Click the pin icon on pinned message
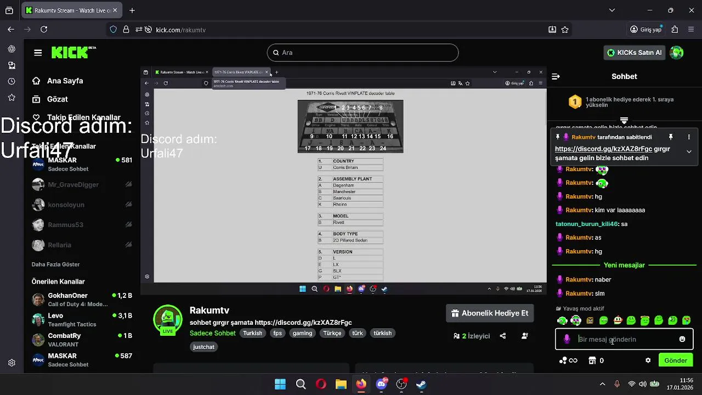 [670, 137]
